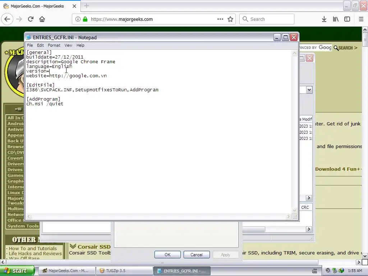Reload the MajorGeeks page
368x276 pixels.
click(31, 19)
